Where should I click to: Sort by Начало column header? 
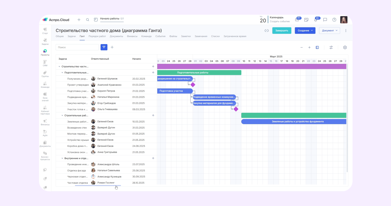[136, 59]
